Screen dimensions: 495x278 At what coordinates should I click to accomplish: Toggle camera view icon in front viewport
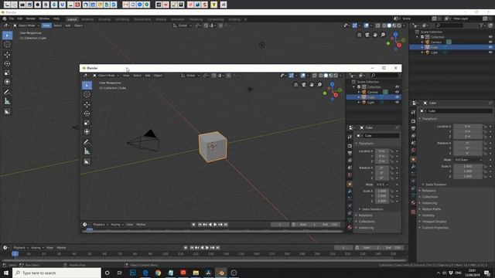(304, 84)
